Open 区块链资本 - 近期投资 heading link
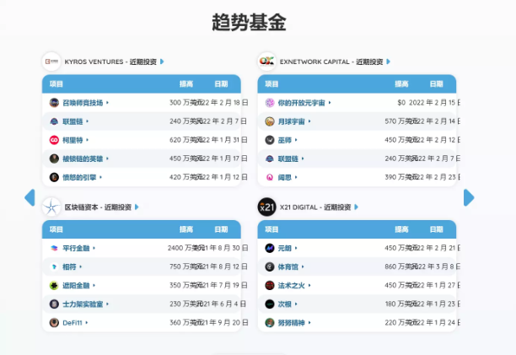The height and width of the screenshot is (355, 516). pyautogui.click(x=98, y=207)
